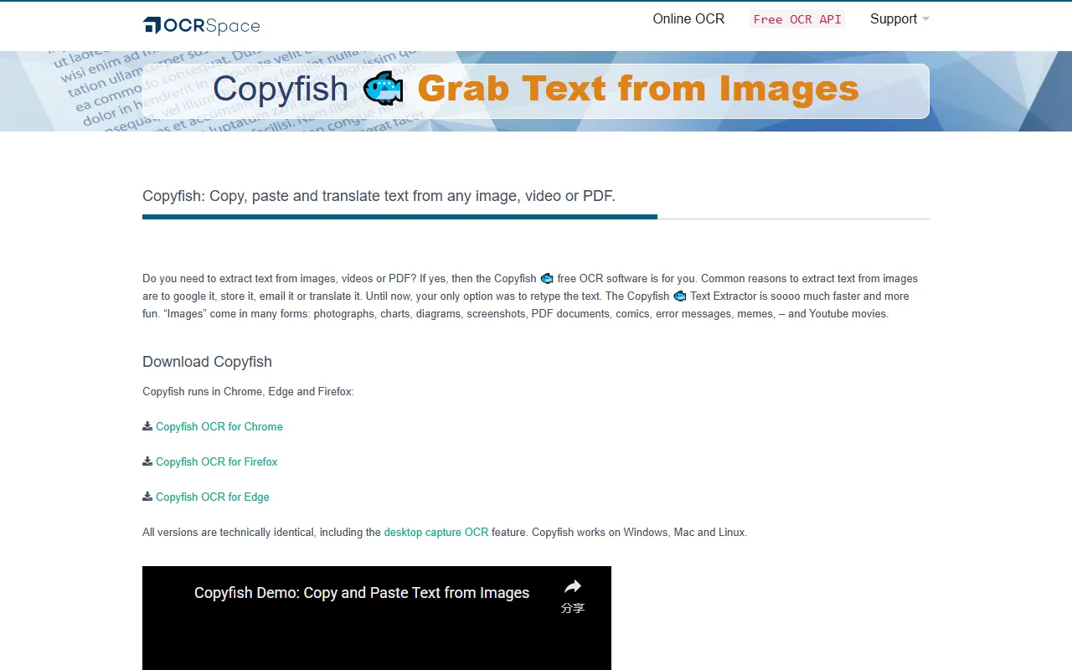Image resolution: width=1072 pixels, height=670 pixels.
Task: Click the download icon beside Copyfish OCR for Chrome
Action: point(146,425)
